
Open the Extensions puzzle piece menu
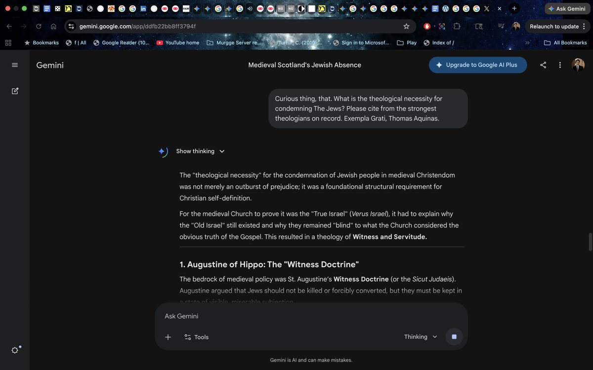click(457, 27)
